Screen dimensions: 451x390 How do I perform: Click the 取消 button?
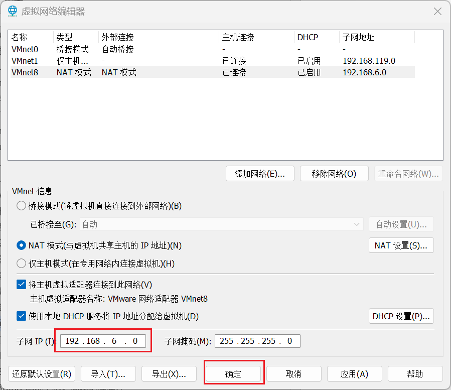click(293, 374)
